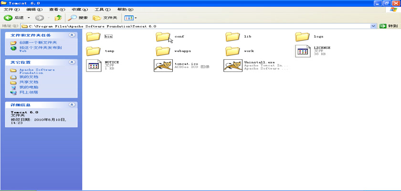Click the green Back arrow button

[x=8, y=18]
